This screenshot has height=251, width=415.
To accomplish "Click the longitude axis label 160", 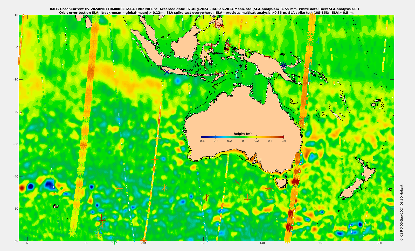I will coord(321,243).
